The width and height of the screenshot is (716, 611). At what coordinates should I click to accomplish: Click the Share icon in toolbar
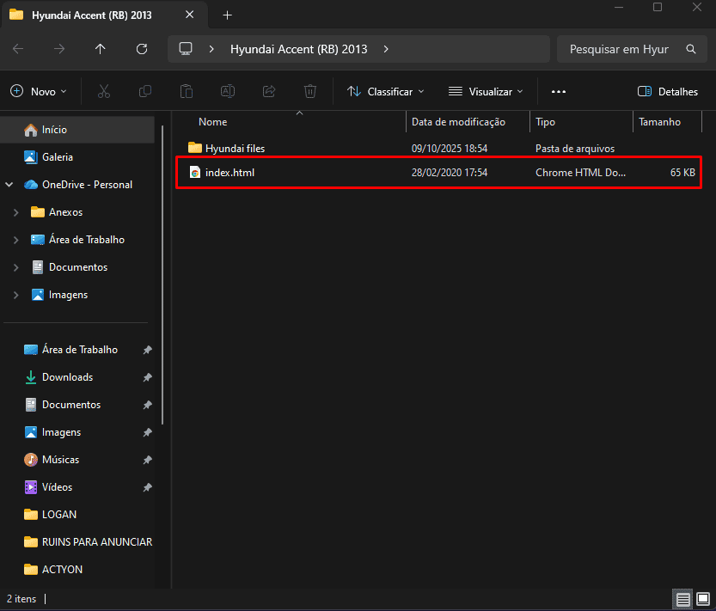pos(269,91)
